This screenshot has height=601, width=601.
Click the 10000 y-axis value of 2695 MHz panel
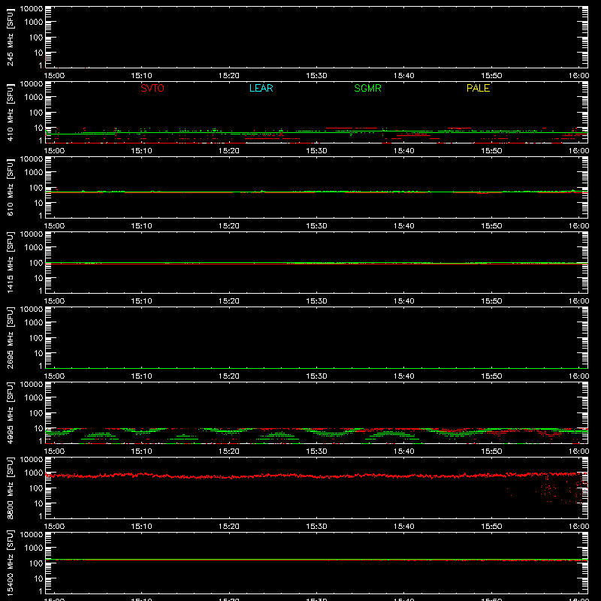(x=32, y=310)
